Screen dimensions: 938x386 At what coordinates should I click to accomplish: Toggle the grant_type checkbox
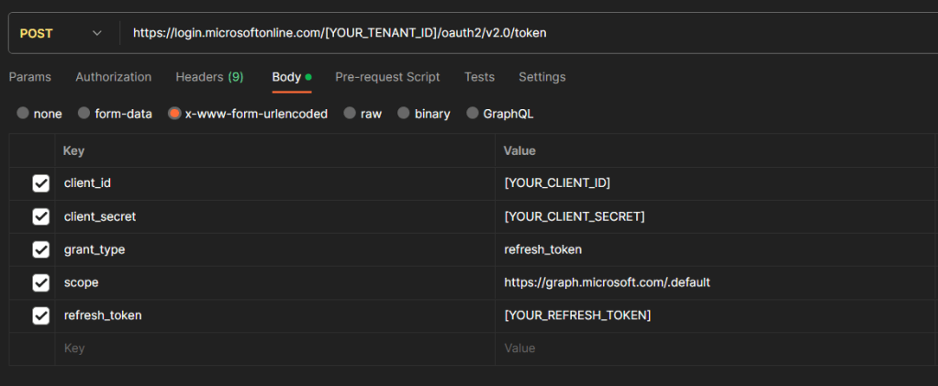click(x=40, y=249)
